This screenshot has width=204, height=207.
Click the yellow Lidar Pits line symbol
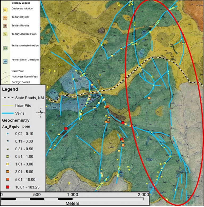pos(8,105)
